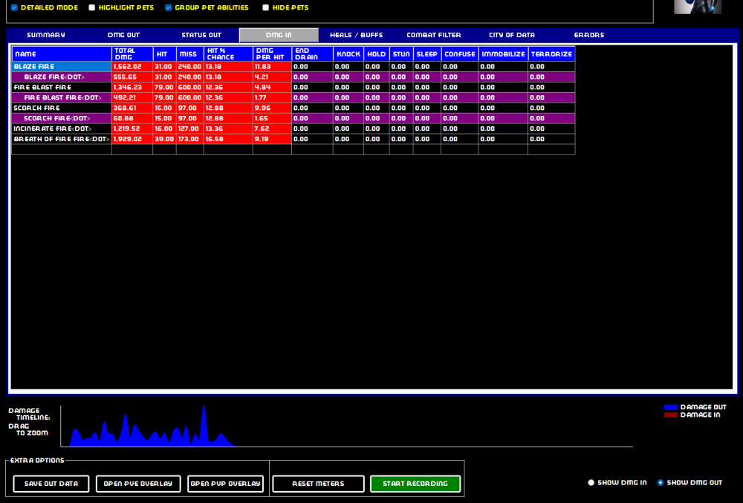
Task: Open the Errors tab
Action: 588,35
